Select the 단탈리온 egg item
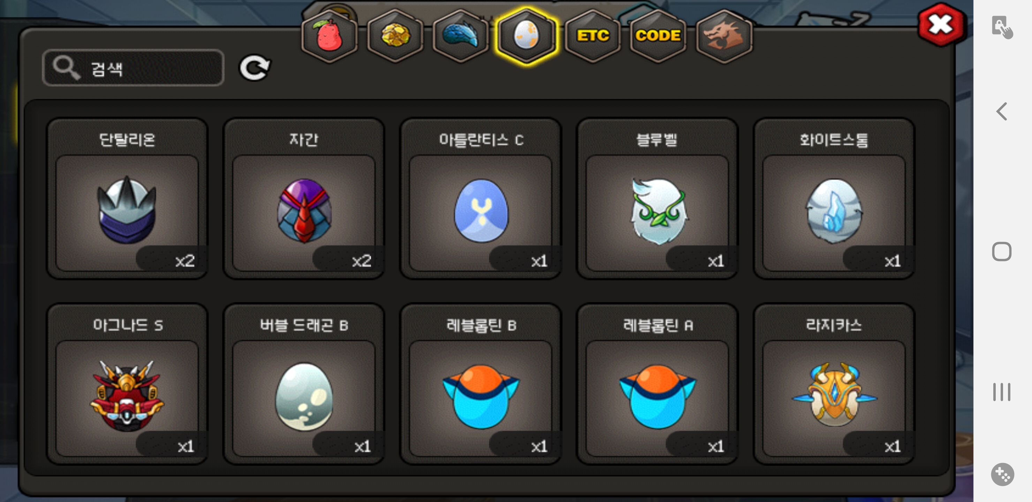This screenshot has width=1032, height=502. [x=127, y=198]
